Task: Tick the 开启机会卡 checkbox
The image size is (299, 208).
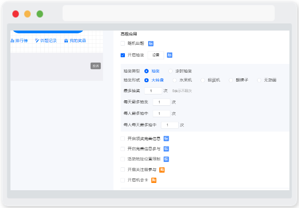Action: (x=123, y=180)
